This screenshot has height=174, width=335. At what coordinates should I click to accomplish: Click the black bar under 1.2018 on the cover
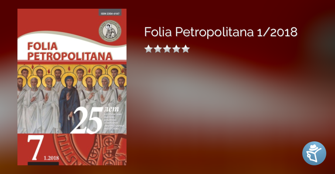pos(43,164)
